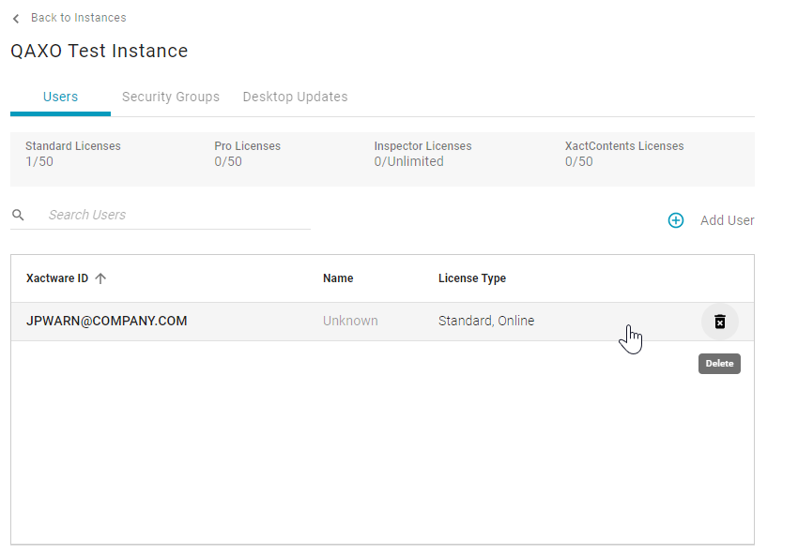Screen dimensions: 798x555
Task: Click the back arrow chevron icon
Action: [16, 19]
